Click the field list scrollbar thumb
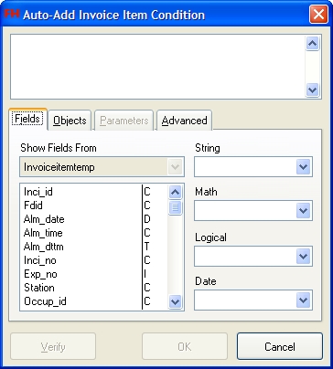Image resolution: width=333 pixels, height=369 pixels. point(175,207)
